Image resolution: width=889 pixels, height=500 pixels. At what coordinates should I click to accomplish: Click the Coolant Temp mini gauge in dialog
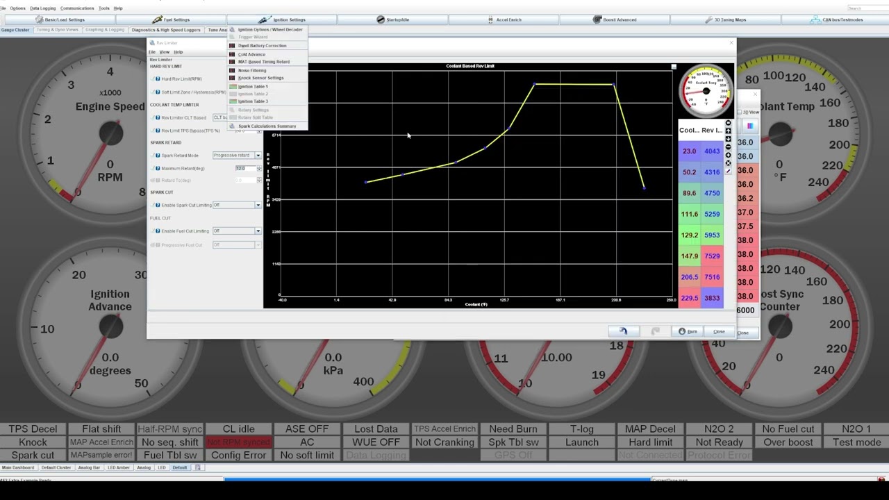coord(706,91)
